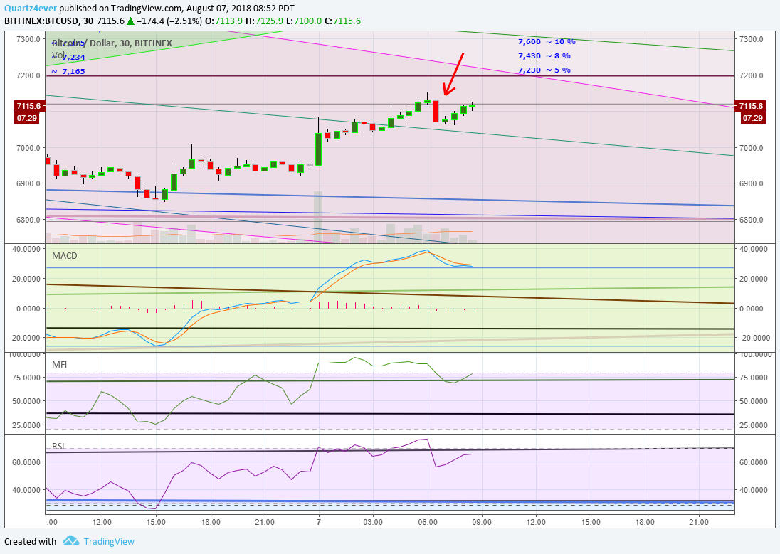This screenshot has height=554, width=780.
Task: Click the 03:00 time axis label
Action: coord(373,522)
